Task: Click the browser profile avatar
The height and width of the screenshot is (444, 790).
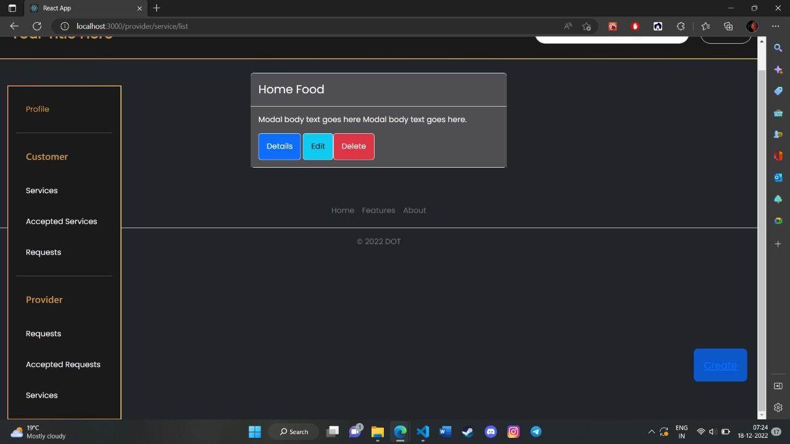Action: (x=752, y=26)
